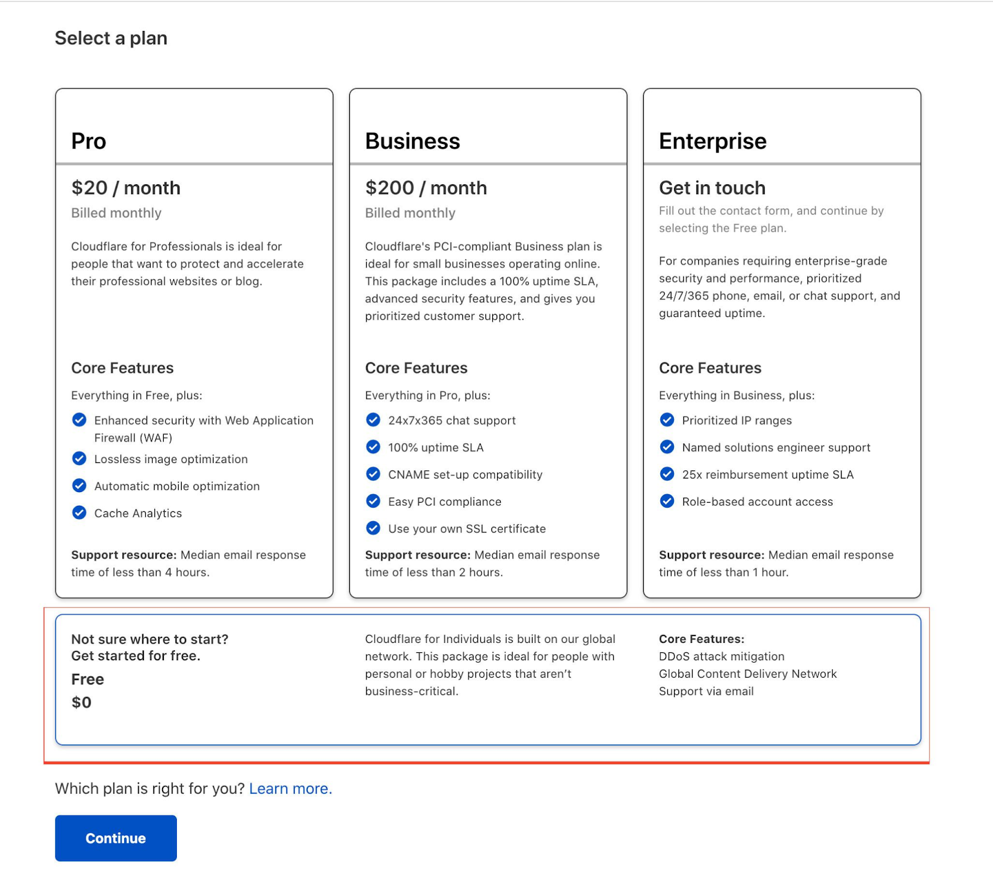
Task: Click the "Core Features" heading in Business card
Action: coord(416,368)
